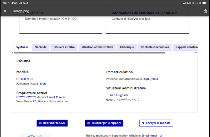Click the Connues d'HistoVec à ce jour text
Image resolution: width=210 pixels, height=137 pixels.
coord(131,19)
